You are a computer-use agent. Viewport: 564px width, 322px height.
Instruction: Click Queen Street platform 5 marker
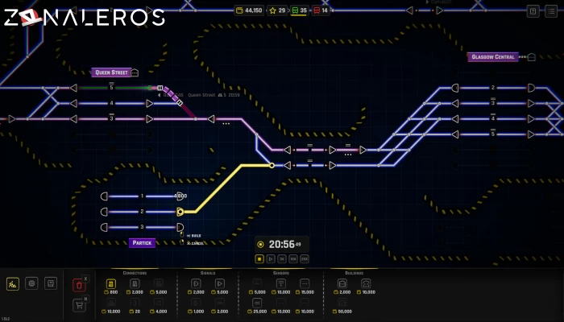pos(111,87)
